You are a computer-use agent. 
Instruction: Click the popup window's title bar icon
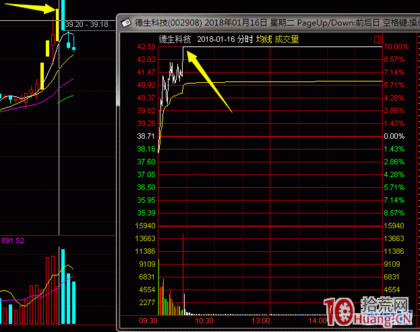coord(125,23)
